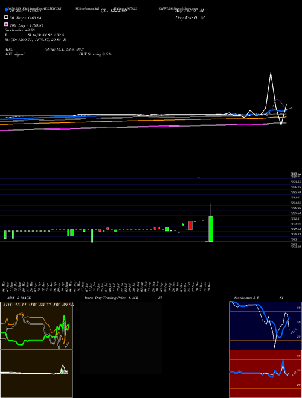Image resolution: width=302 pixels, height=398 pixels.
Task: Click the big red candlestick in October
Action: [190, 226]
